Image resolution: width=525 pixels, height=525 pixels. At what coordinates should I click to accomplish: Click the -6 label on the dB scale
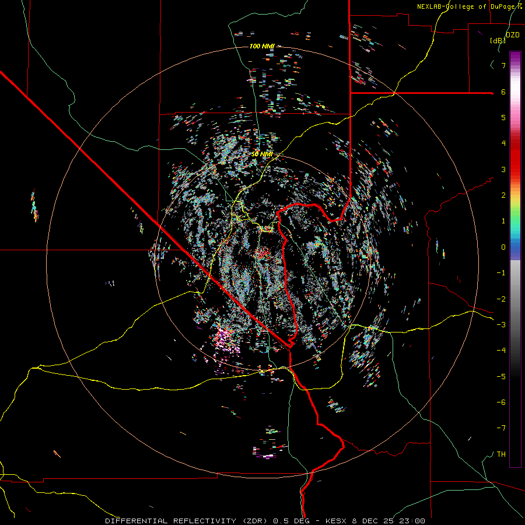tap(501, 402)
